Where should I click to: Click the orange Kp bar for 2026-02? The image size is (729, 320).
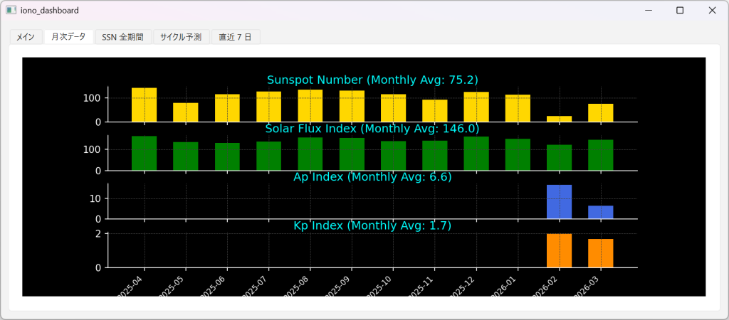[559, 250]
